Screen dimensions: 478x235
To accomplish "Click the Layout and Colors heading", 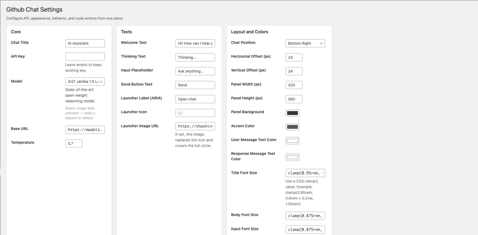I will [250, 32].
